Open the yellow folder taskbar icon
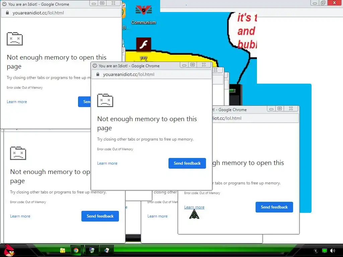The width and height of the screenshot is (343, 257). (63, 250)
